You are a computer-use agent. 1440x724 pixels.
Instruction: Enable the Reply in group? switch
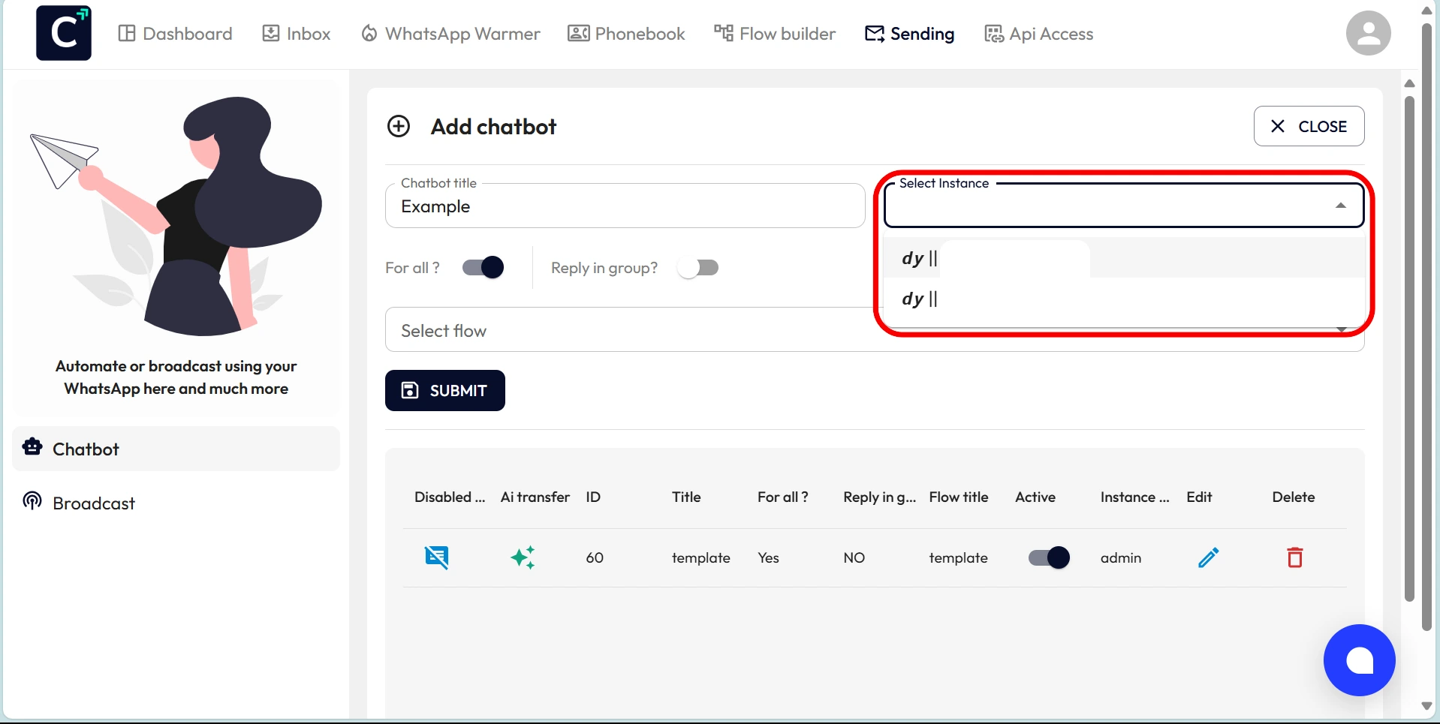pyautogui.click(x=697, y=268)
